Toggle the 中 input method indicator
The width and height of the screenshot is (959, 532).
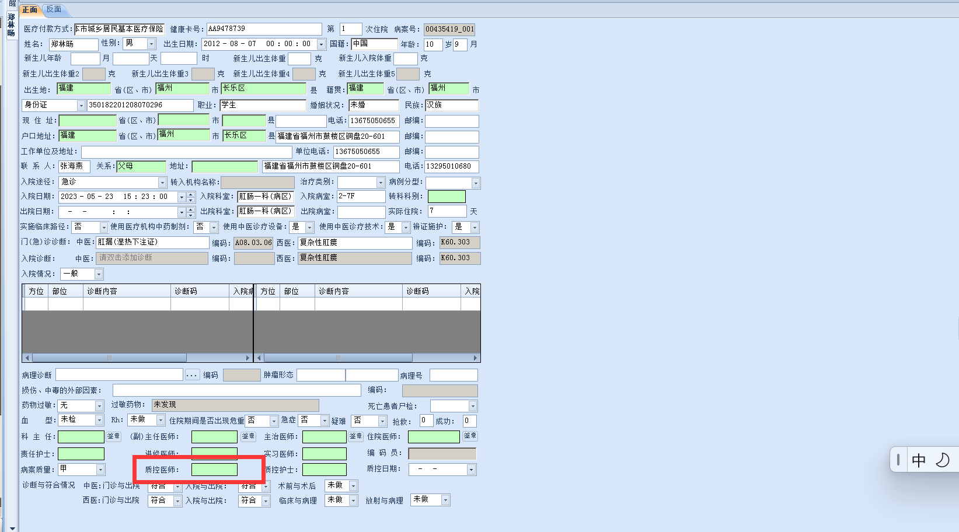coord(919,460)
